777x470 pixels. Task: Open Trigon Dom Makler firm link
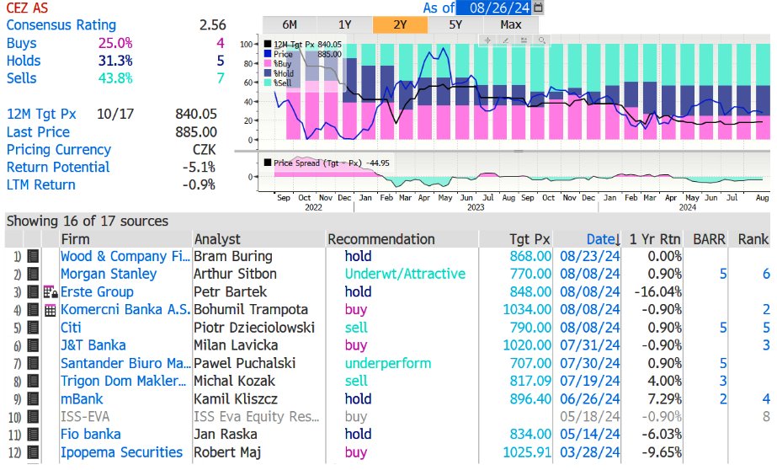124,382
